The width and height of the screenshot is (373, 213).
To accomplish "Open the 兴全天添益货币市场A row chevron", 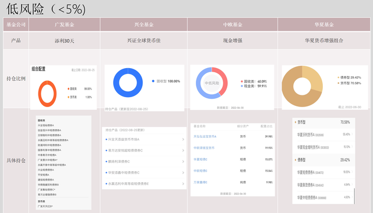I will pos(183,140).
